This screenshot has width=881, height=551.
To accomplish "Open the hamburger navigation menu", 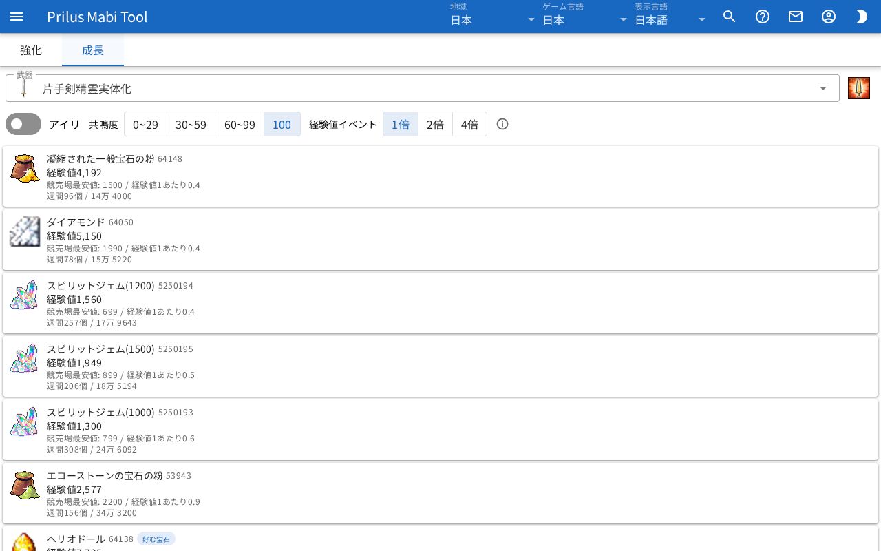I will pos(17,17).
